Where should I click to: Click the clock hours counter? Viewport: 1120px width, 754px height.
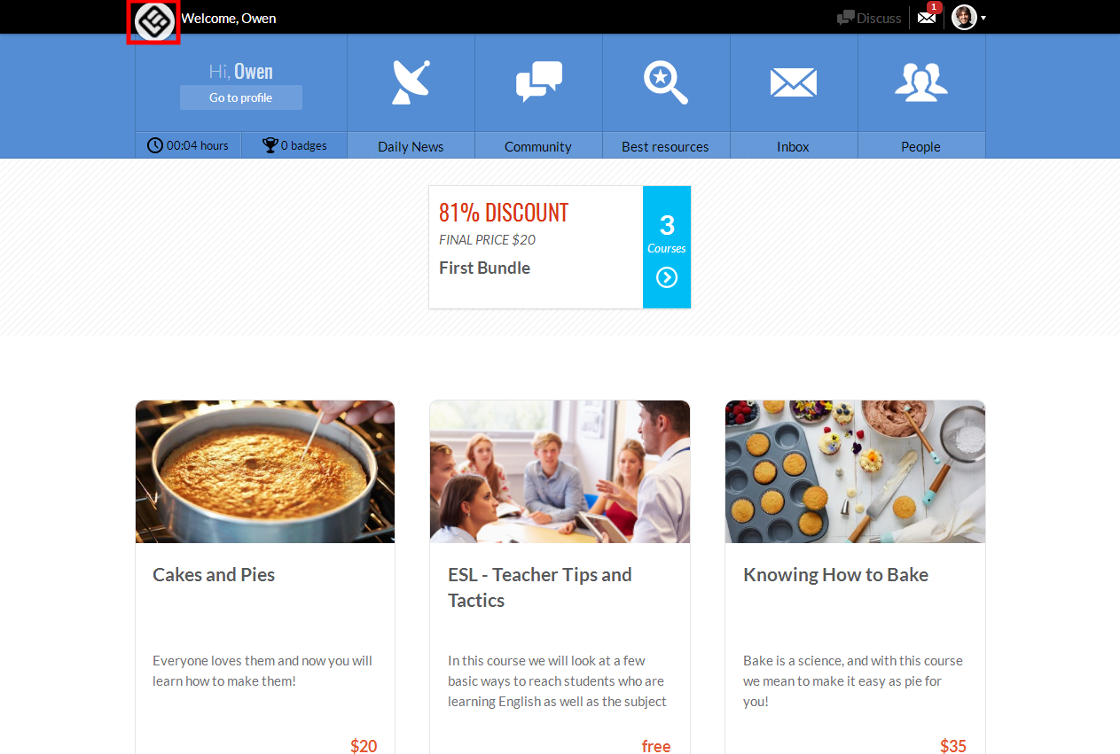pos(187,145)
